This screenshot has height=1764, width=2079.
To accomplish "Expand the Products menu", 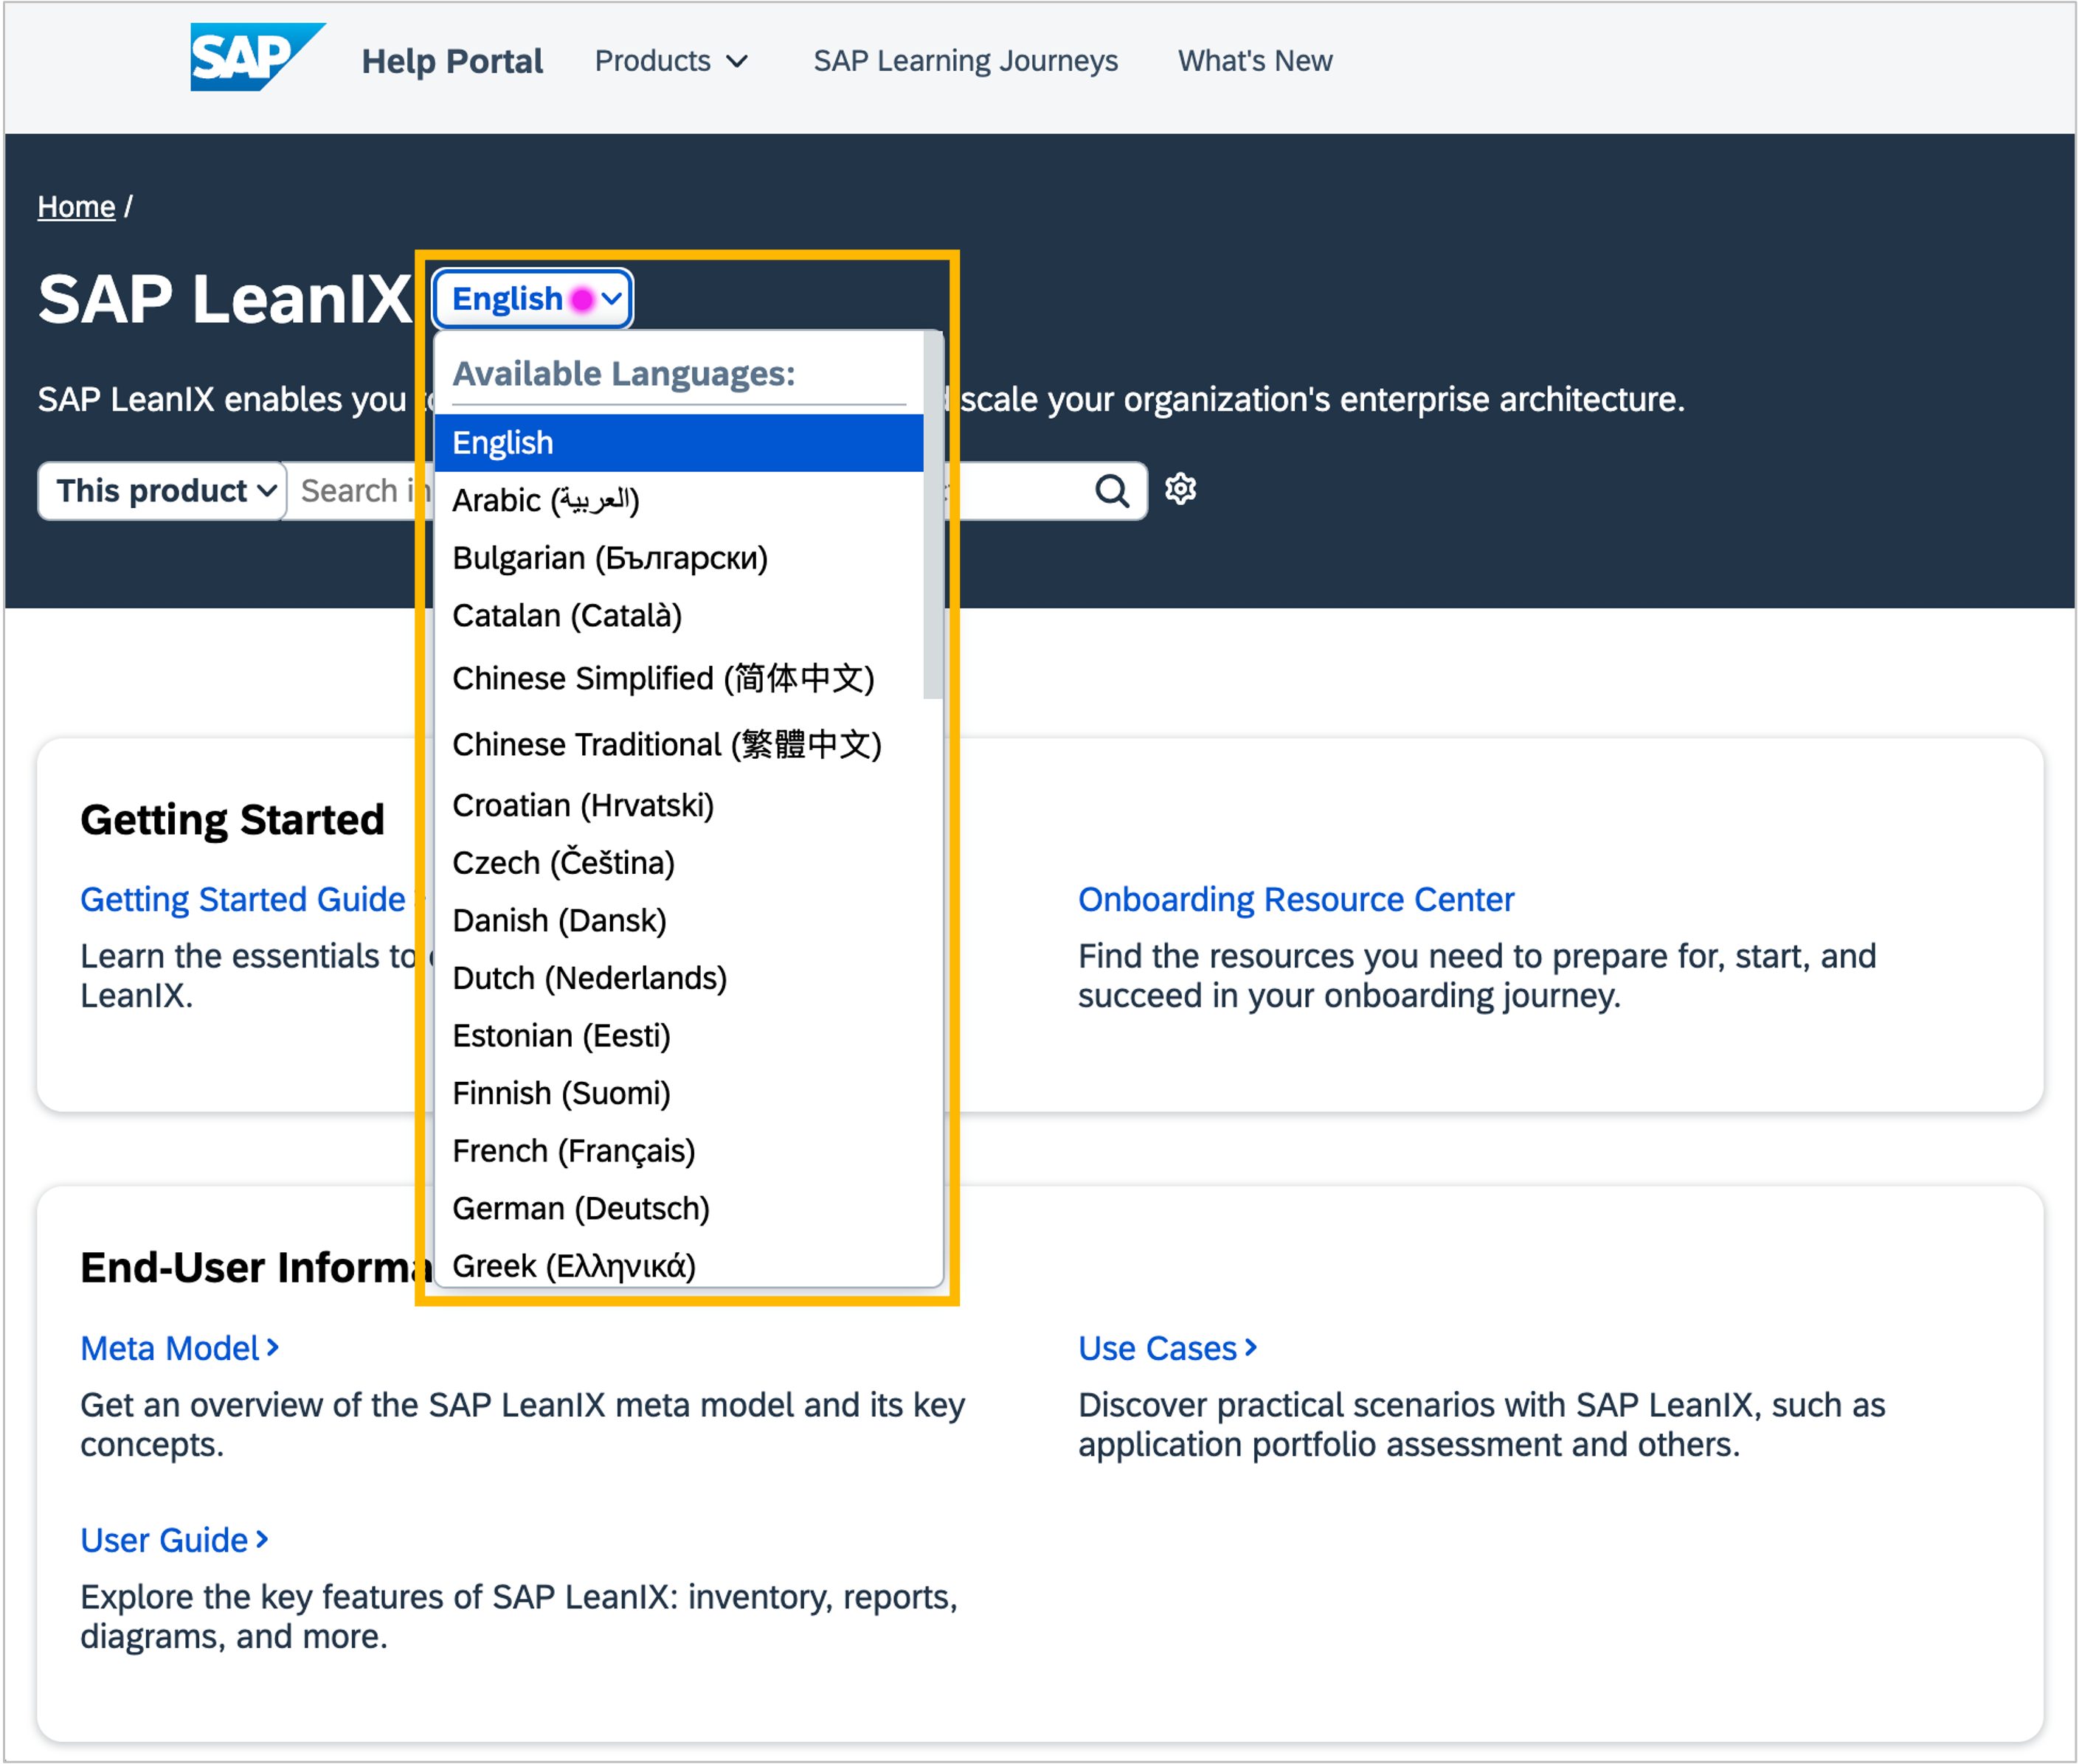I will pyautogui.click(x=671, y=61).
